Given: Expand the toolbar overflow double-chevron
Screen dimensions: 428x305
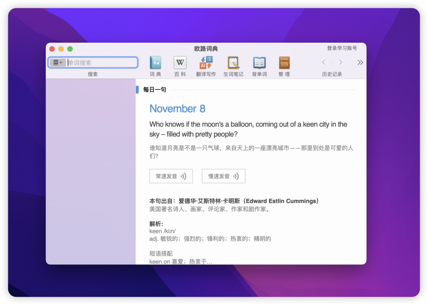Looking at the screenshot, I should [x=360, y=62].
